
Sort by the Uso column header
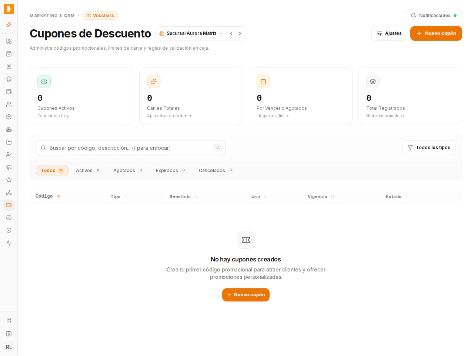[x=259, y=197]
